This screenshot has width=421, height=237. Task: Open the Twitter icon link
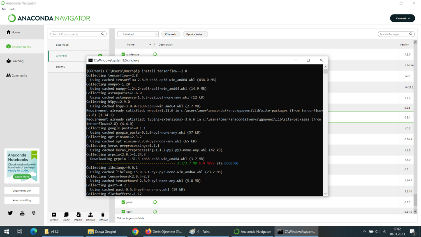(10, 213)
